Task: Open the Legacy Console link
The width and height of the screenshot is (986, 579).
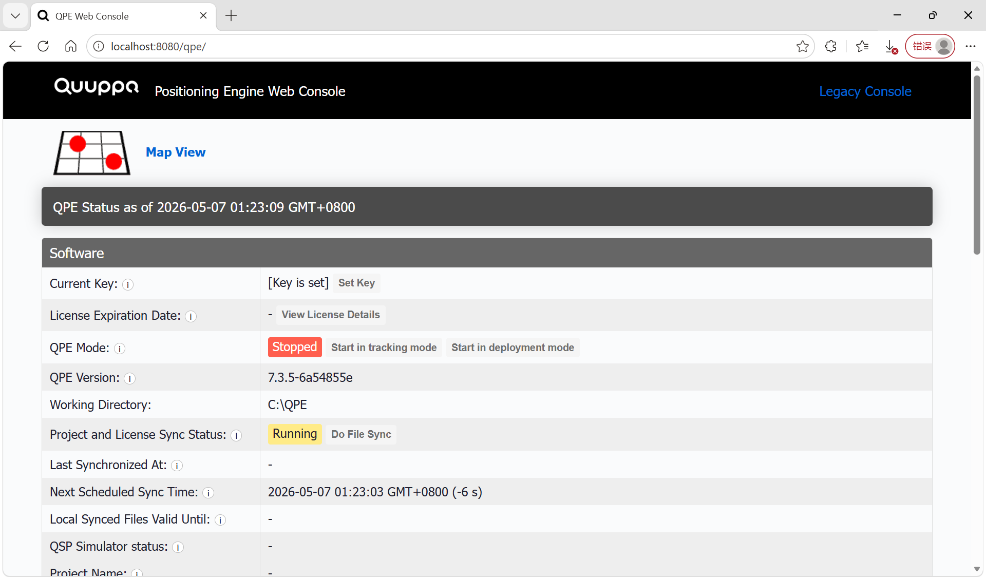Action: click(x=865, y=91)
